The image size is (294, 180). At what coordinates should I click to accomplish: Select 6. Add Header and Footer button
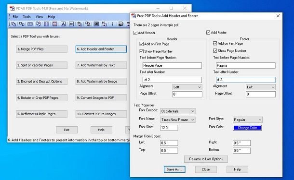tap(101, 49)
